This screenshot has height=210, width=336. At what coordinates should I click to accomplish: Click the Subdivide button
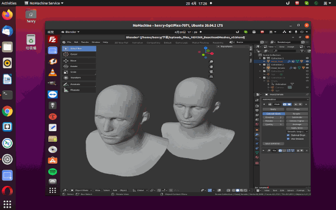click(297, 117)
